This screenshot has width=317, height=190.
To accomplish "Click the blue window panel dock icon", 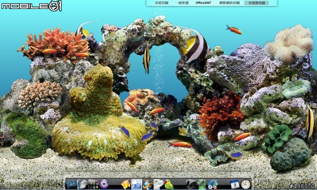I will click(137, 184).
